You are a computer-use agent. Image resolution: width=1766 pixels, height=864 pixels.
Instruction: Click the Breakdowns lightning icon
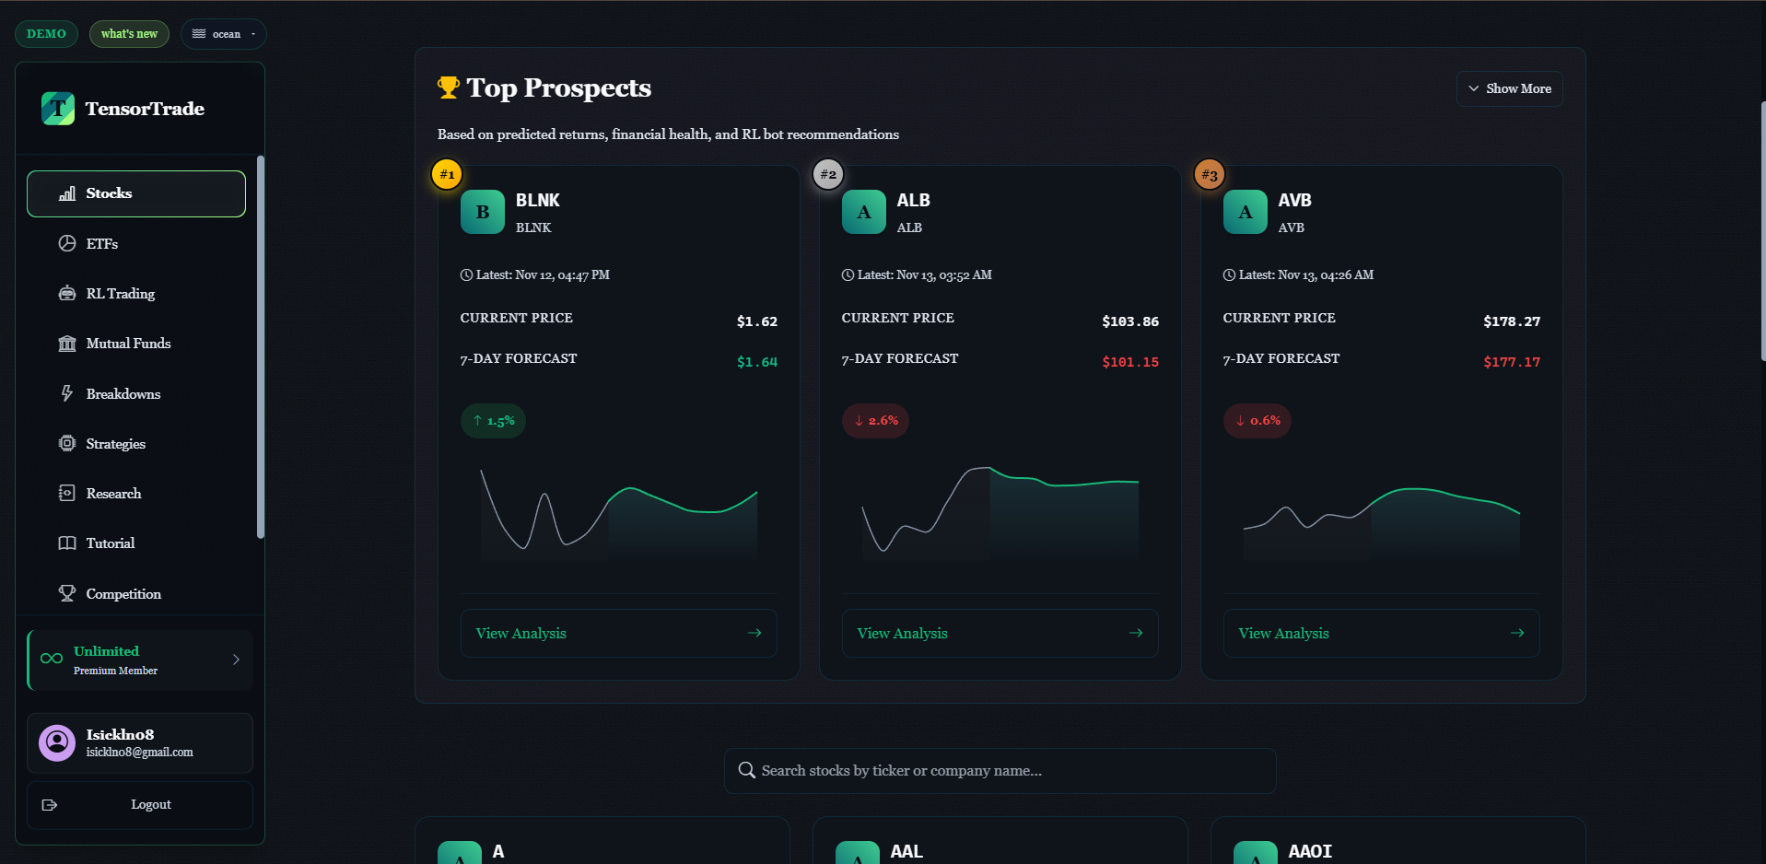[67, 393]
